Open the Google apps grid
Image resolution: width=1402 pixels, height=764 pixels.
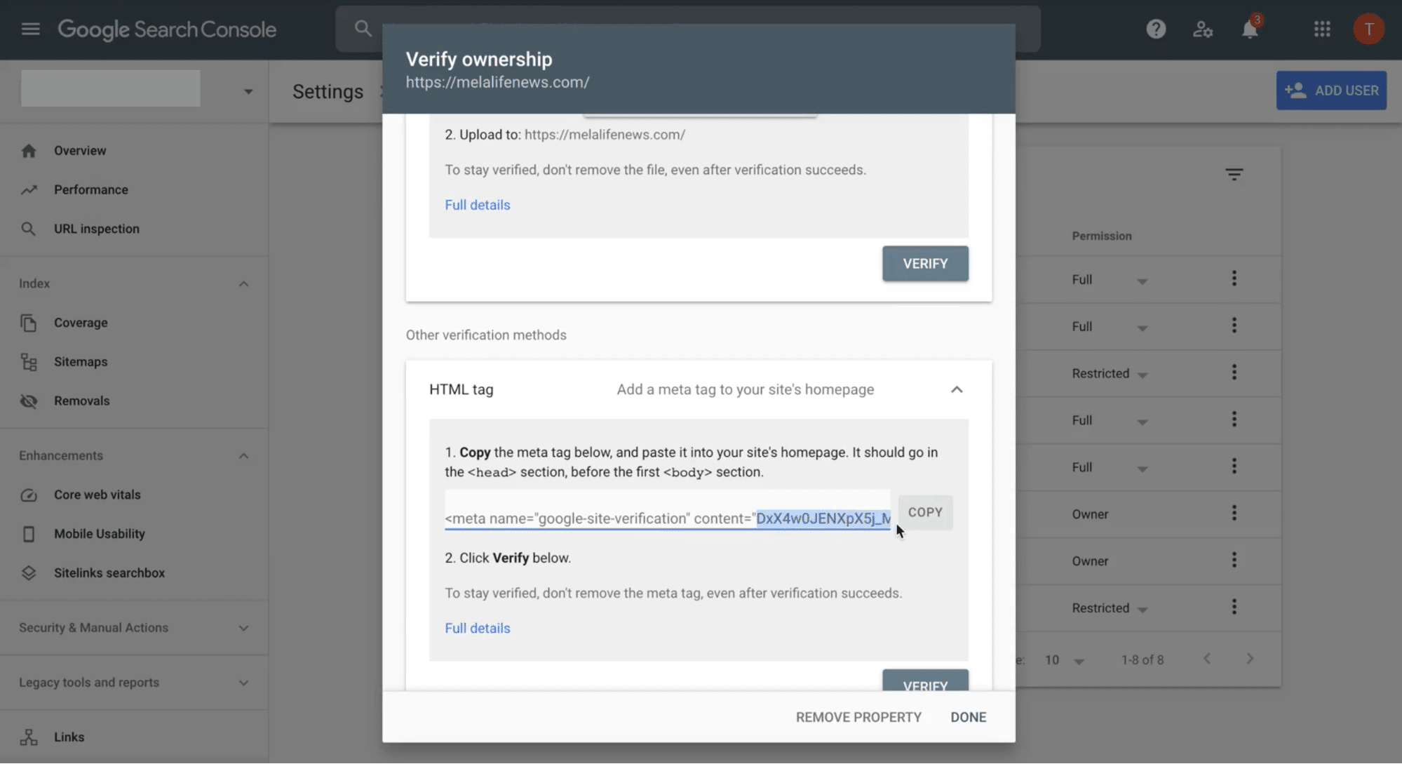[x=1322, y=29]
